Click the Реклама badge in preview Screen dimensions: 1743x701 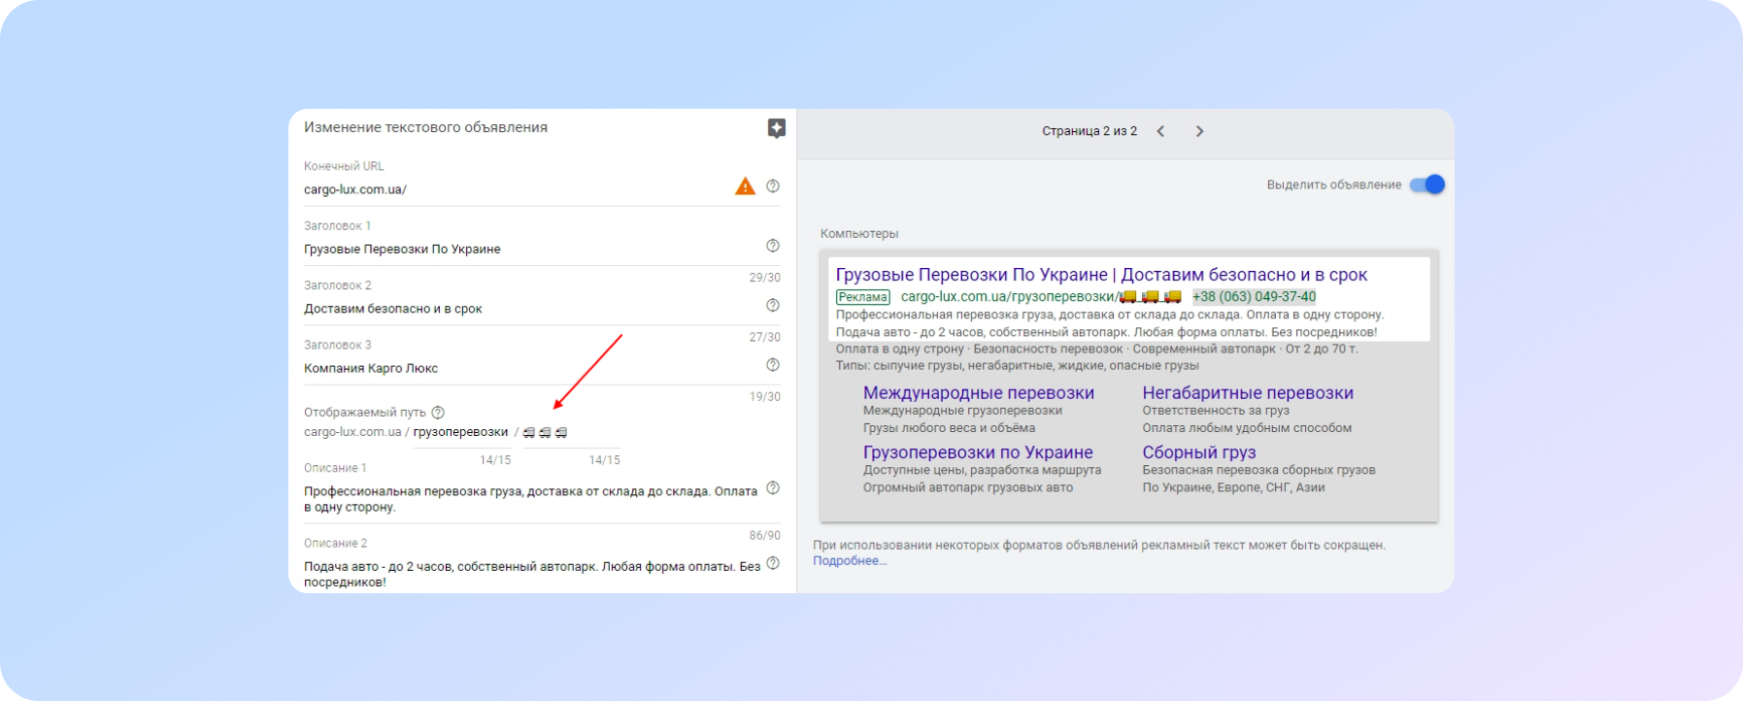(863, 297)
